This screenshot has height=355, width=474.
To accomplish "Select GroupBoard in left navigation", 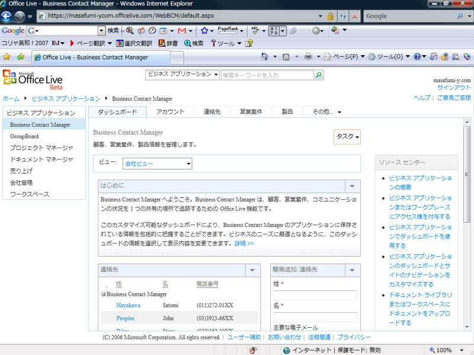I will pos(24,136).
